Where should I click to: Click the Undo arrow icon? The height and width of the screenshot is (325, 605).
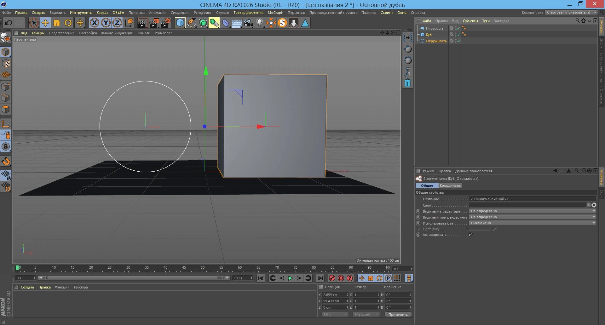[x=8, y=23]
